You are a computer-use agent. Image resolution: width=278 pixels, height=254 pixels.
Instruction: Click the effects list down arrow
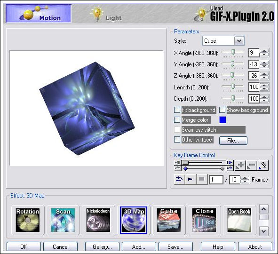point(263,231)
